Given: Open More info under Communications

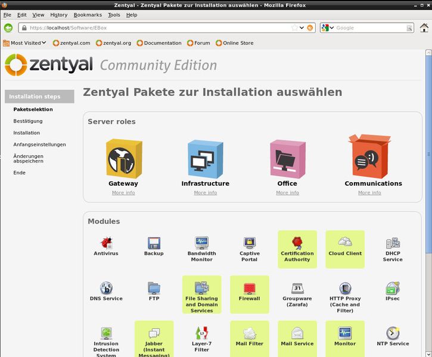Looking at the screenshot, I should pos(370,193).
